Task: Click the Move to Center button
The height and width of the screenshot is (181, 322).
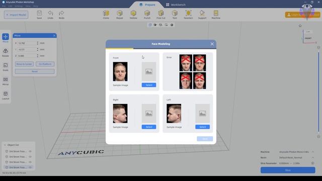Action: 24,64
